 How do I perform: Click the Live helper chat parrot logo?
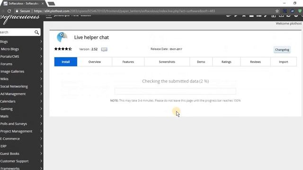62,37
